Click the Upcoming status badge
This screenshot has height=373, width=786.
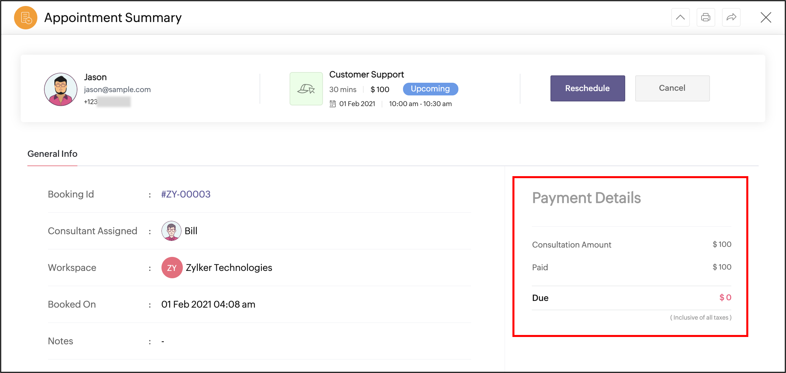click(x=430, y=89)
